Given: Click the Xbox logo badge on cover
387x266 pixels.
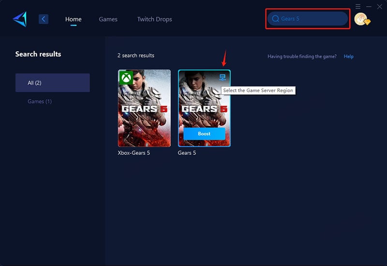Looking at the screenshot, I should [126, 78].
